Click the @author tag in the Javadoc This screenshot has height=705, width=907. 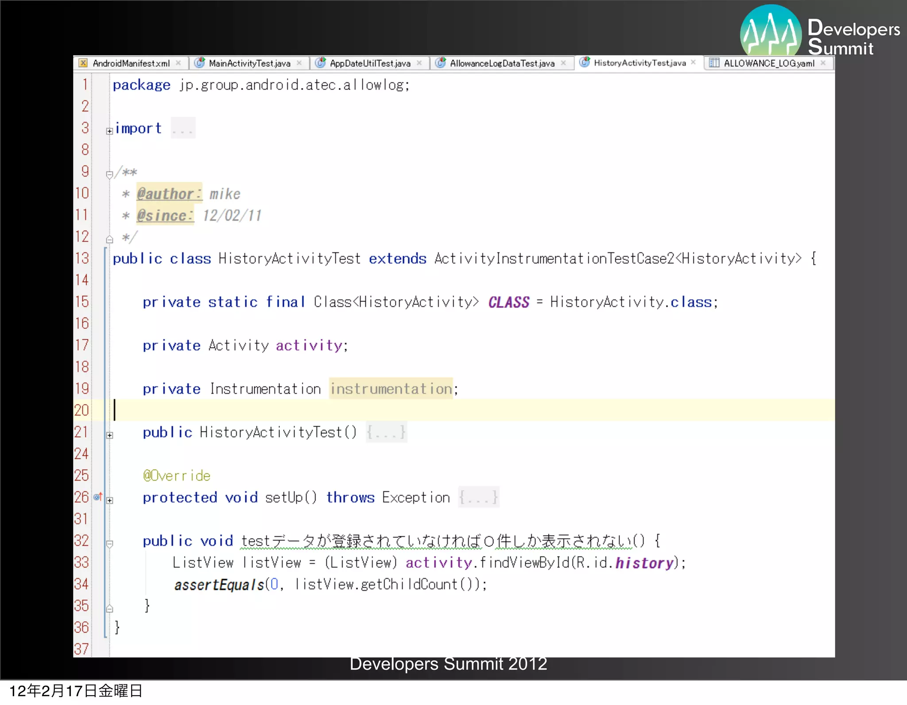click(x=169, y=194)
